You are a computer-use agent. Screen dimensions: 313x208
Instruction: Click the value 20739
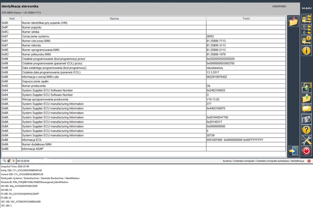click(210, 135)
